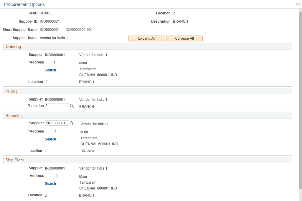Click the Address field in Returning section

point(51,131)
